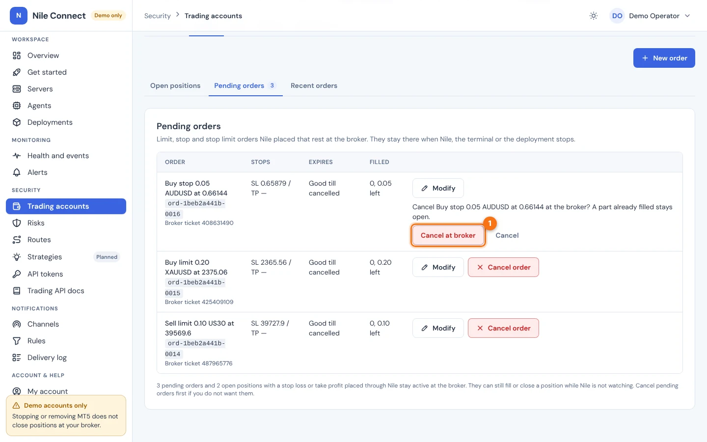Click the FILLED column header
The height and width of the screenshot is (442, 707).
380,162
